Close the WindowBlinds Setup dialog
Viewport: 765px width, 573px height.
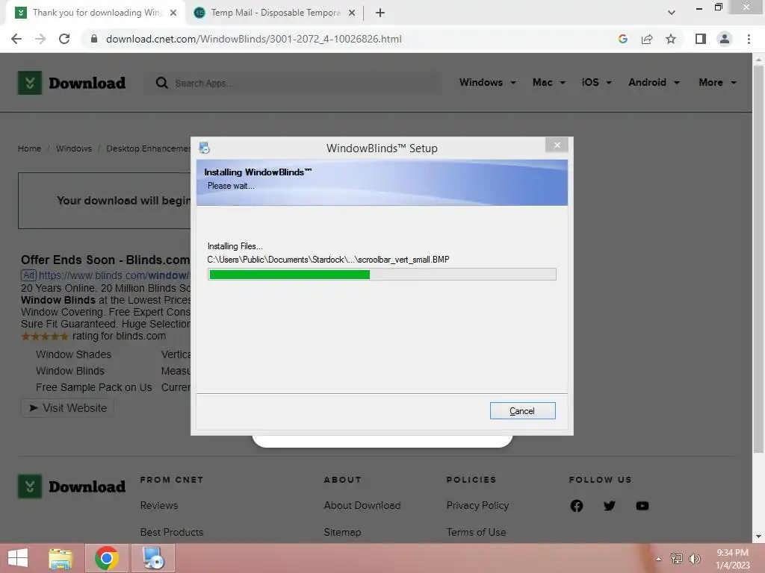click(557, 145)
